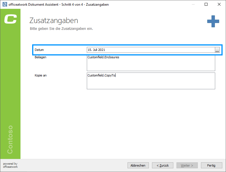Click the powered by officeatwork text

coord(10,165)
